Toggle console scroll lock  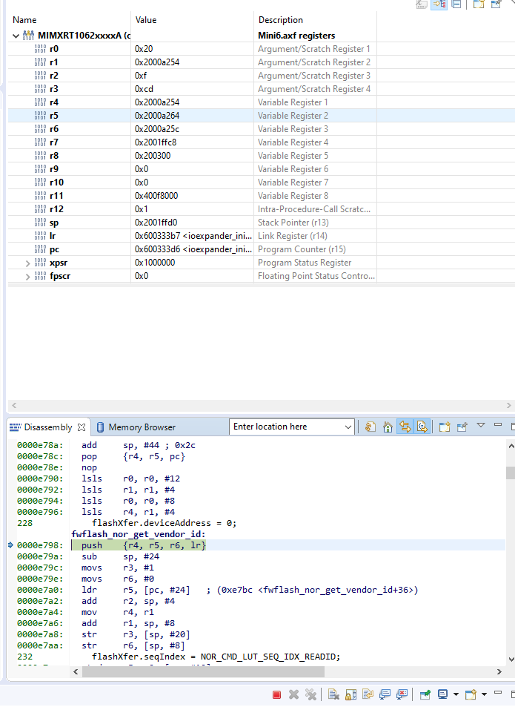tap(350, 695)
